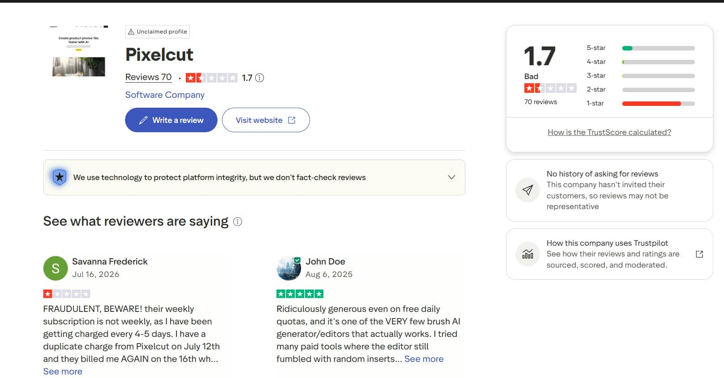Open the Software Company category link
Viewport: 724px width, 378px height.
165,95
